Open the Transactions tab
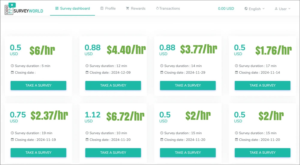 [168, 8]
